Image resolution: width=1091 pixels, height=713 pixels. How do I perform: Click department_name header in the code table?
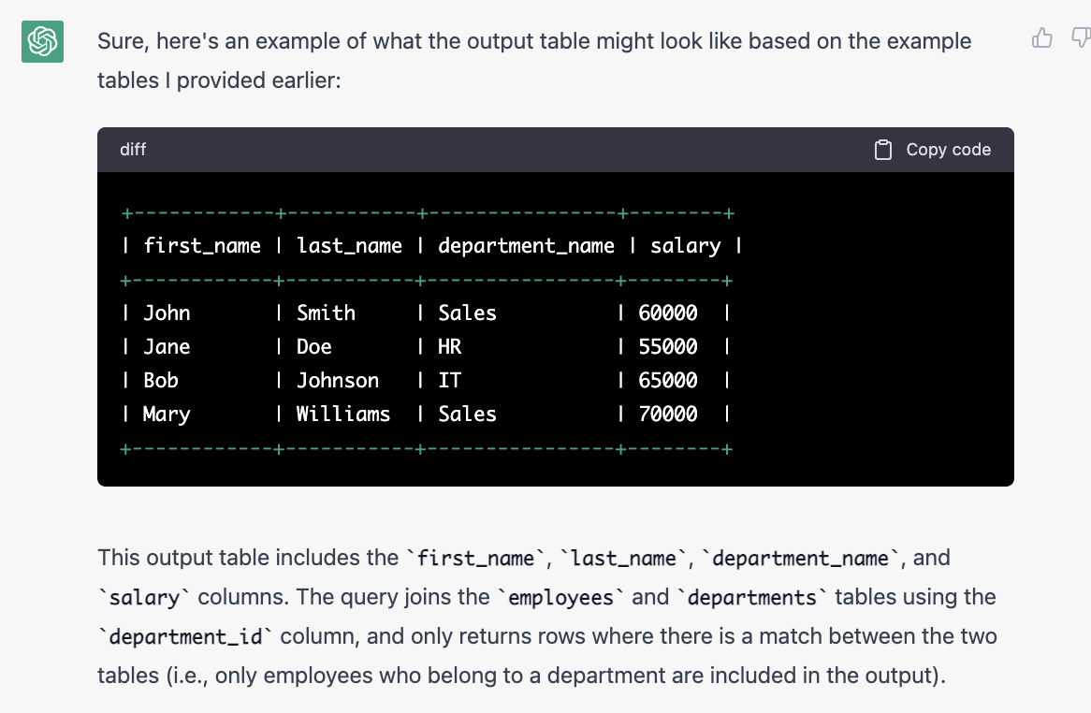[527, 246]
